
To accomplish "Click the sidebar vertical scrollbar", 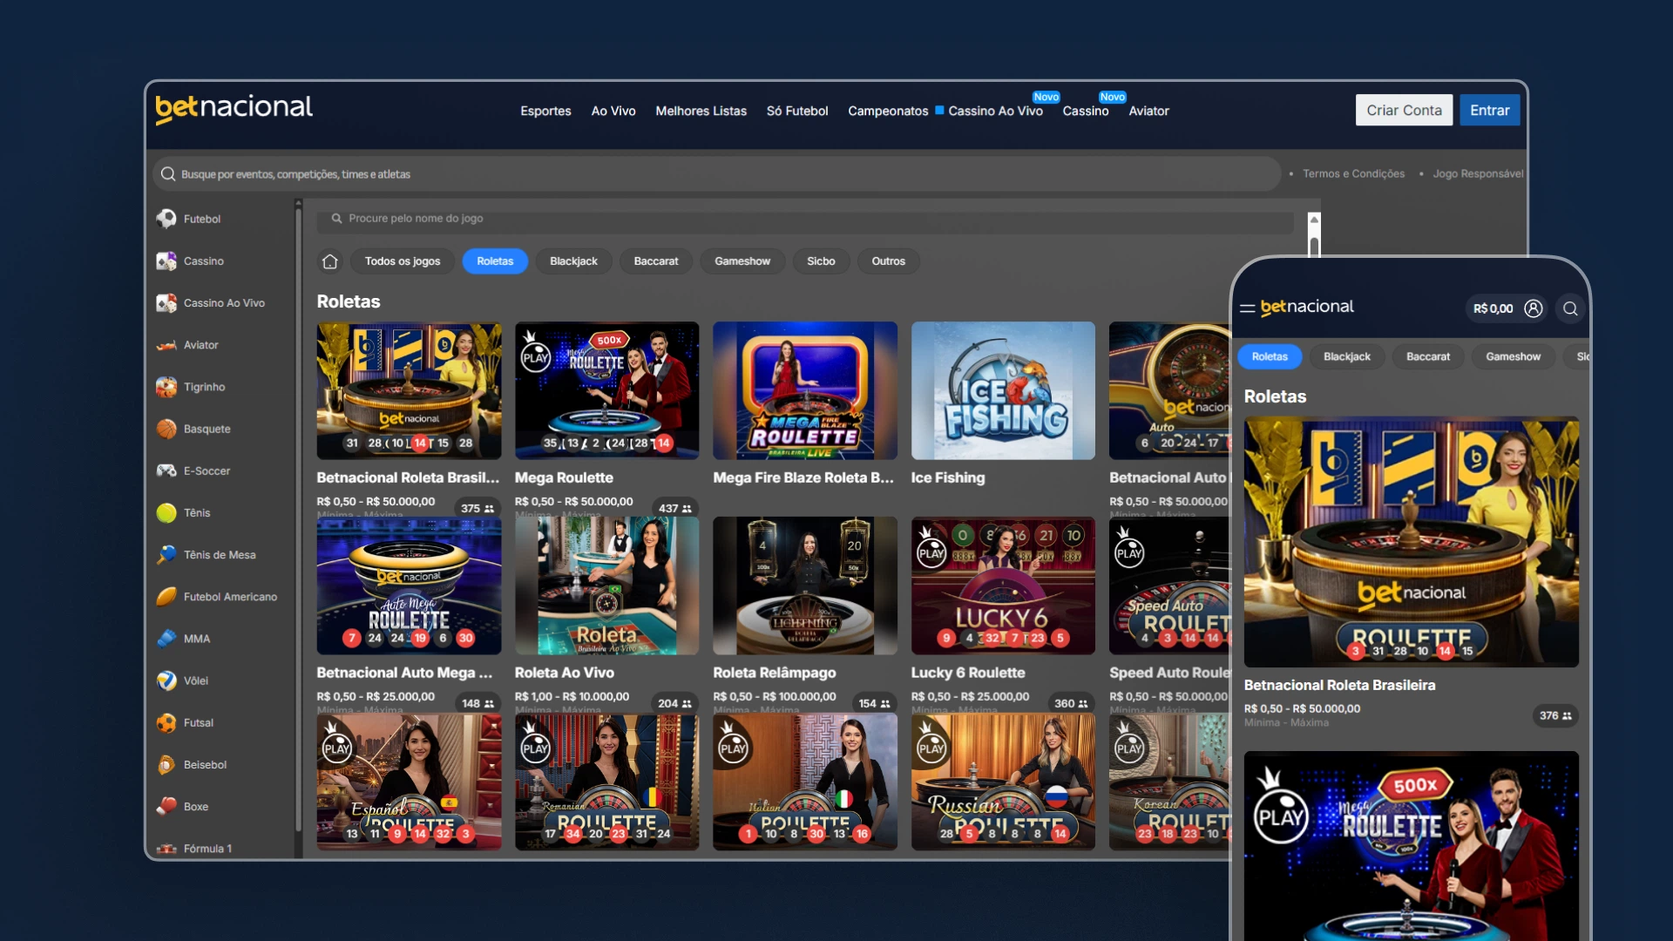I will point(298,523).
